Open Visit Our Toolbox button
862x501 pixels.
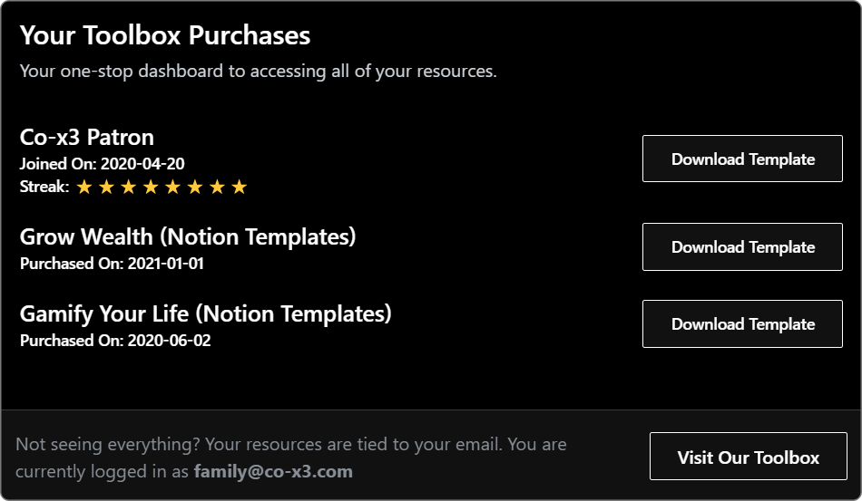[x=749, y=457]
